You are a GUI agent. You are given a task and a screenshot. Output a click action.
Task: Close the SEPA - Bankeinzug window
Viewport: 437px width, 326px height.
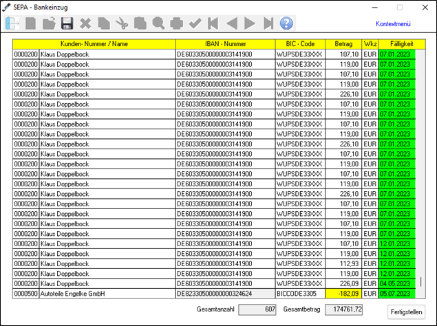click(x=425, y=8)
